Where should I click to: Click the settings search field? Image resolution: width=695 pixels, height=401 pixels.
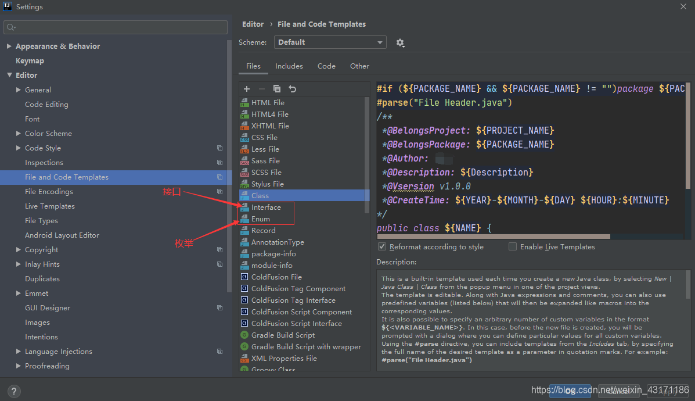pos(115,27)
